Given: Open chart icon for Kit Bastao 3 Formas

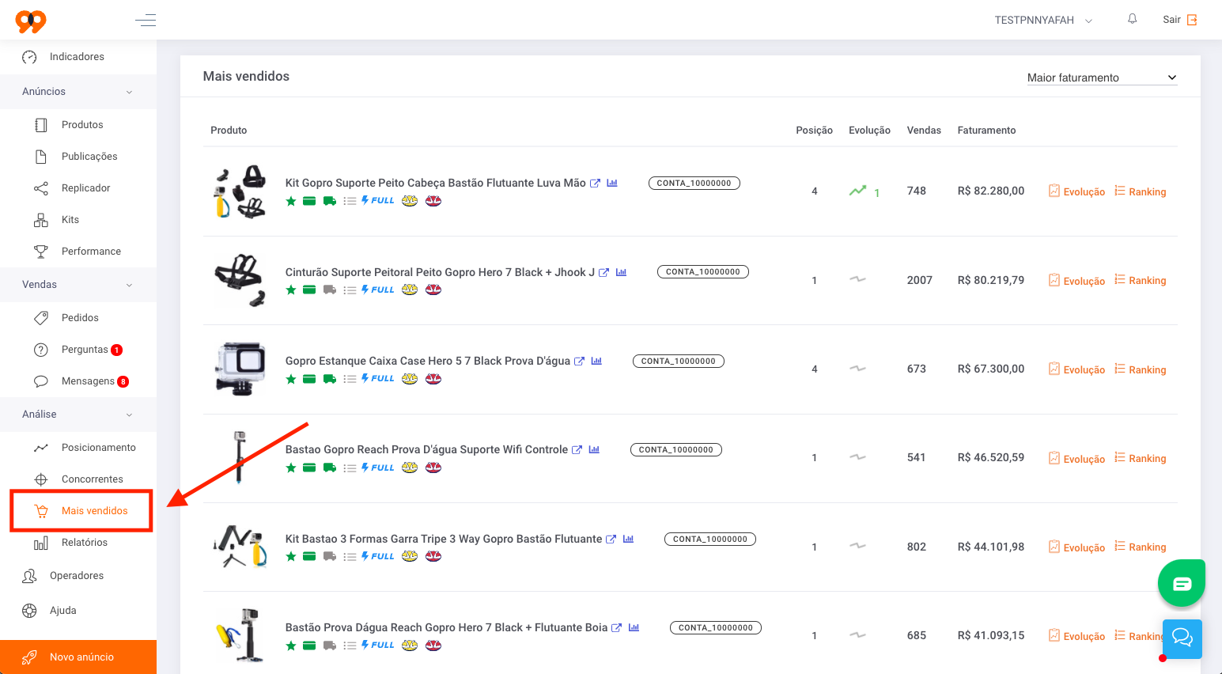Looking at the screenshot, I should (x=628, y=539).
